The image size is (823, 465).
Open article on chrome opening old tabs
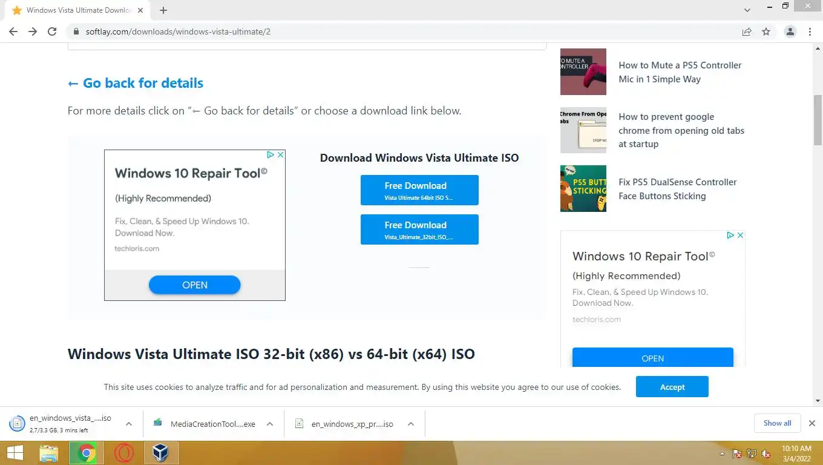click(x=681, y=130)
